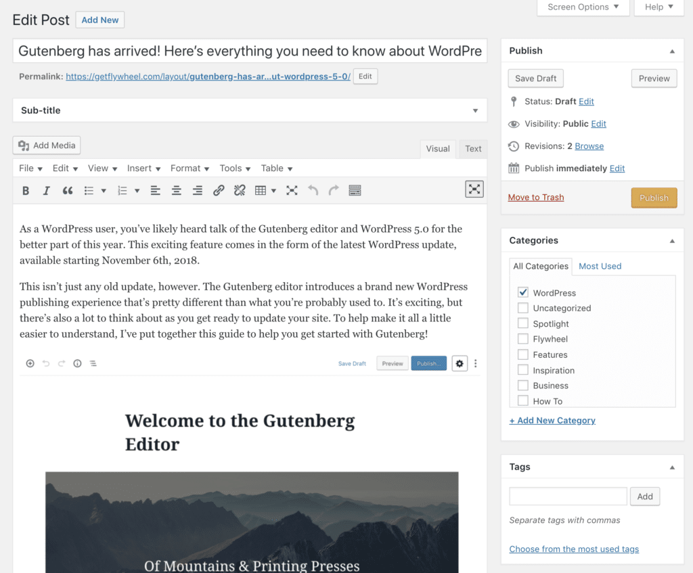Select the All Categories tab
The width and height of the screenshot is (693, 573).
(541, 266)
